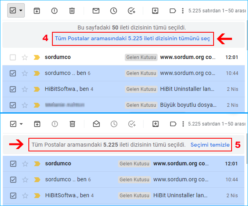This screenshot has height=206, width=248.
Task: Star the 12:01 sordumco message in the lower list
Action: click(x=25, y=164)
